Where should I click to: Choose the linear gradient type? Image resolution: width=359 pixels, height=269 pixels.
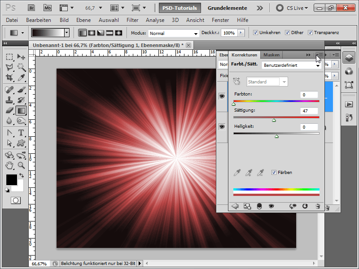83,33
